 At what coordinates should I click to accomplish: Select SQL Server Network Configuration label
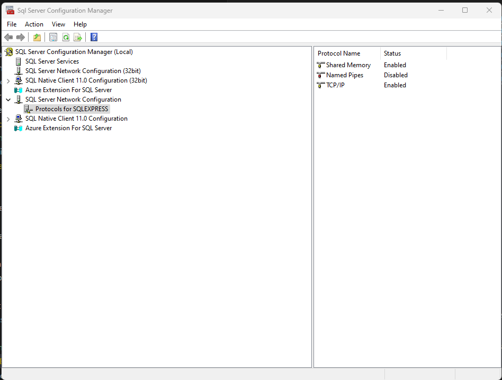click(x=73, y=99)
